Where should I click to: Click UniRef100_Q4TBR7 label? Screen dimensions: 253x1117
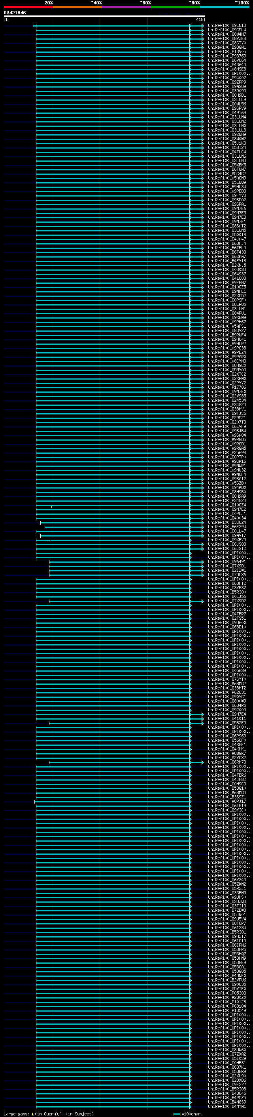point(227,614)
